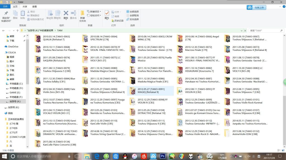The height and width of the screenshot is (160, 286).
Task: Clear search with the address bar X
Action: 245,31
